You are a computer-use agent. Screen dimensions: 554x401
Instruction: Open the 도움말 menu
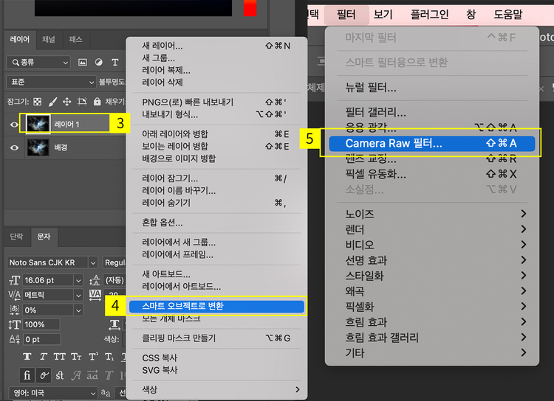click(x=508, y=15)
